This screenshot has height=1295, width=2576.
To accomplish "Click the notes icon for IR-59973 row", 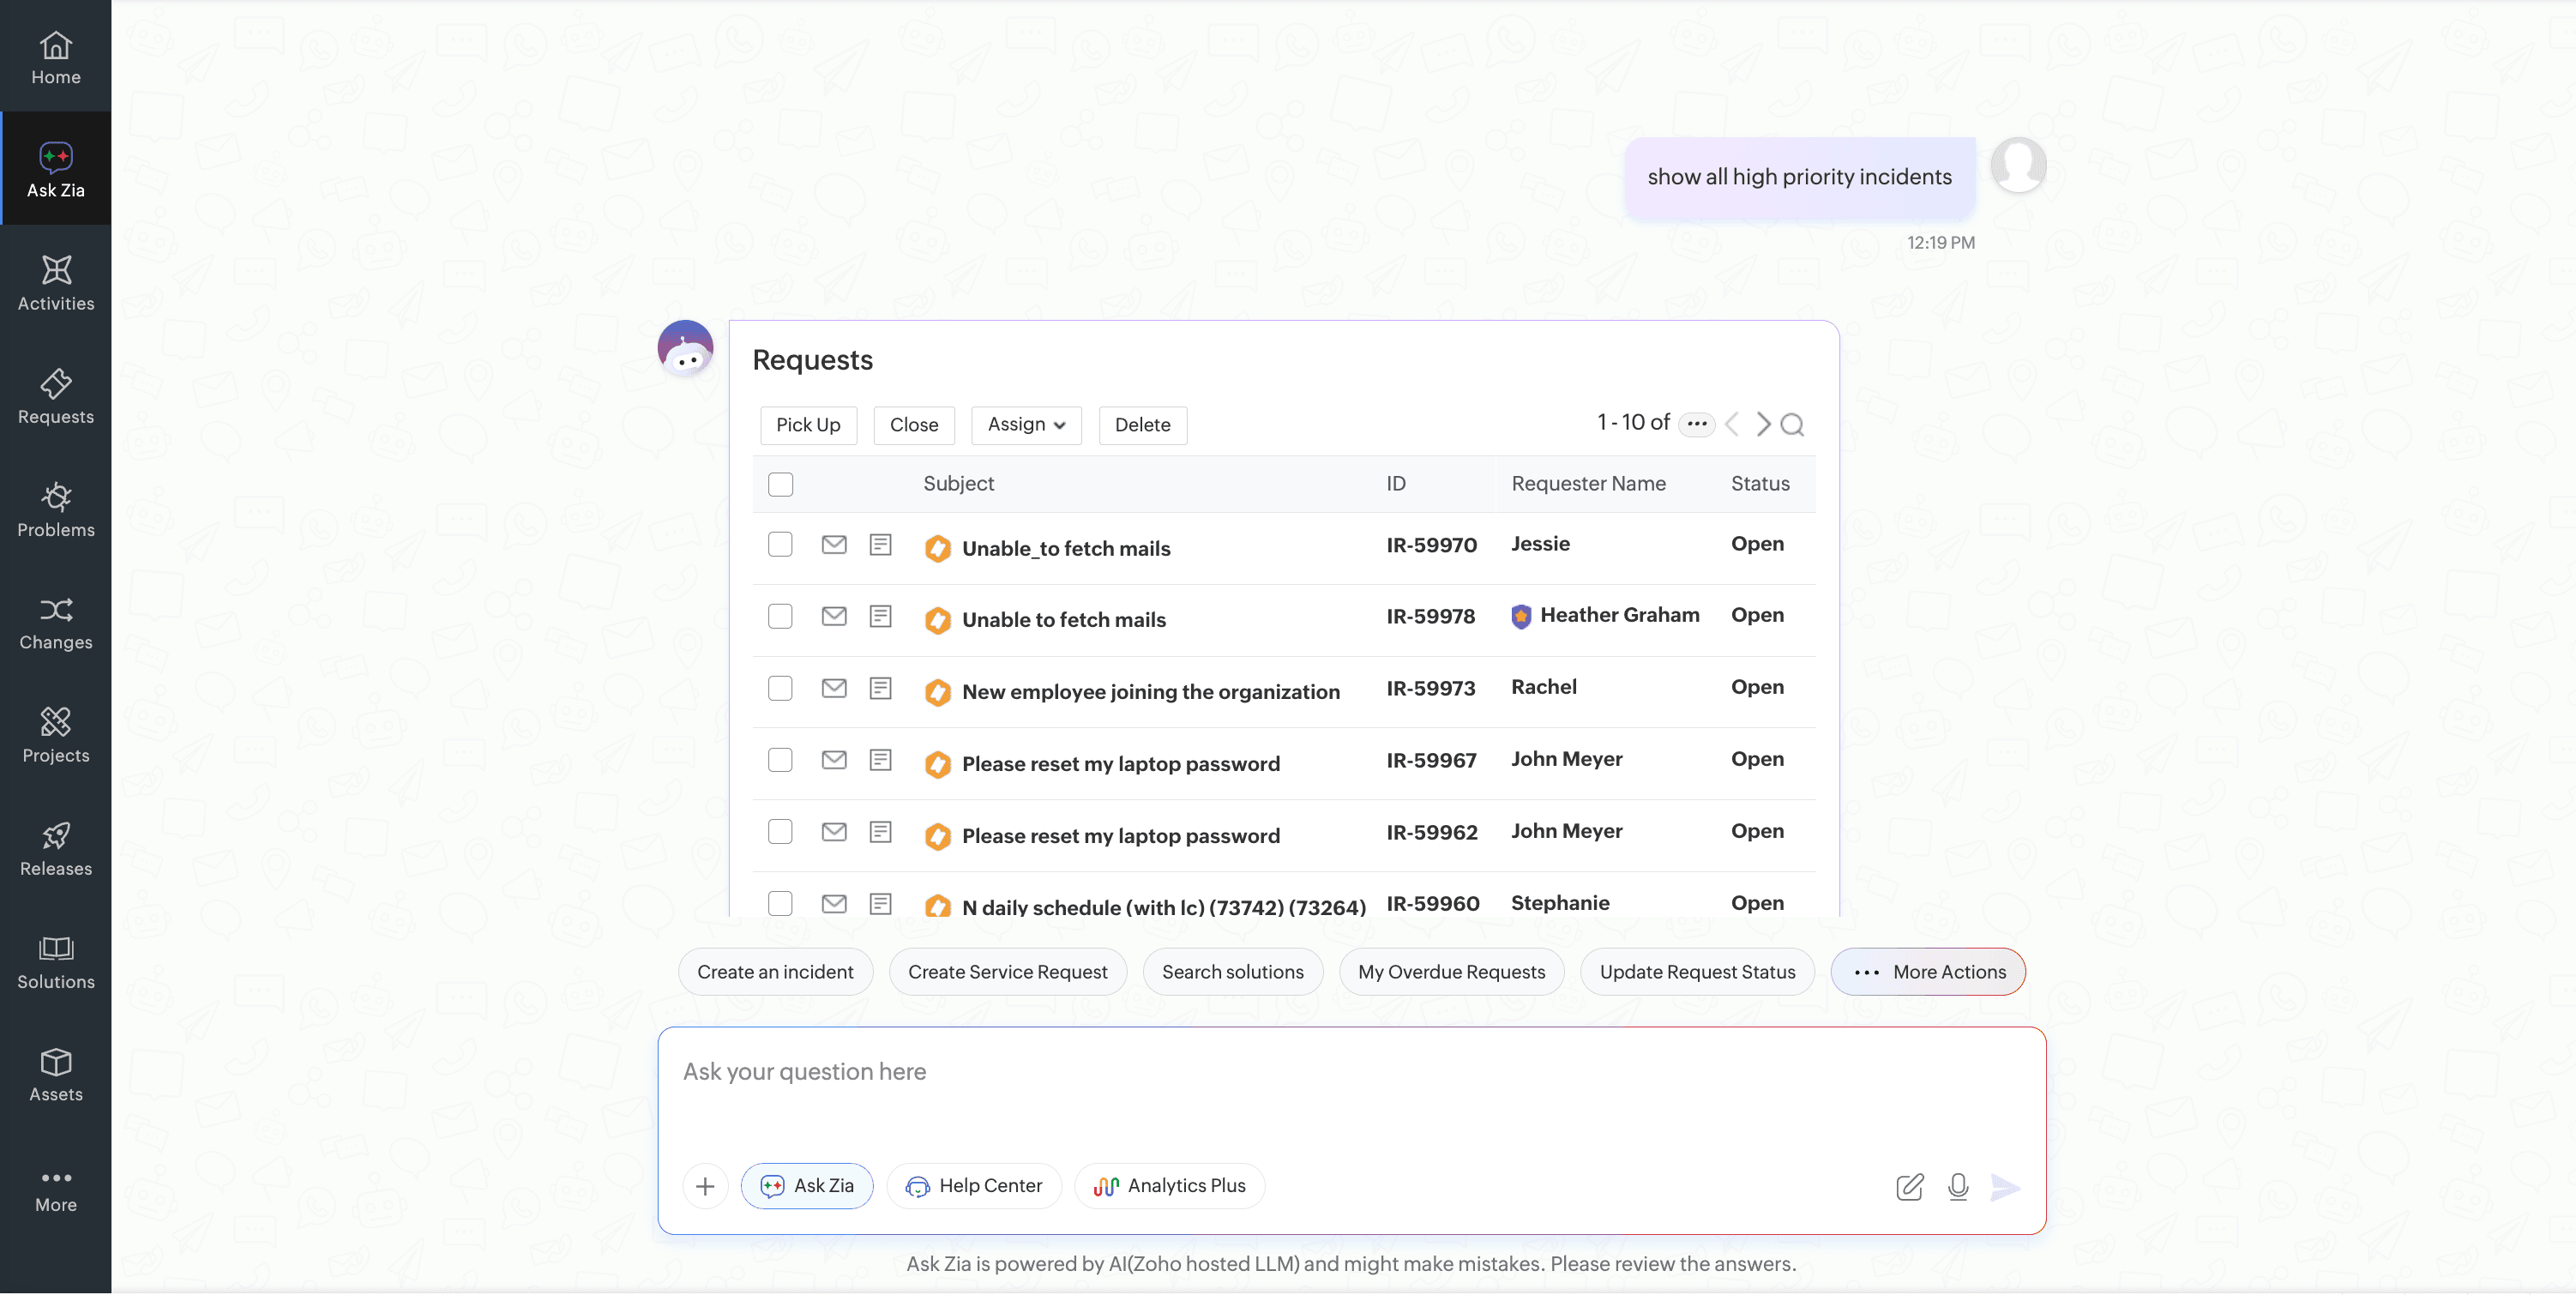I will [x=880, y=688].
